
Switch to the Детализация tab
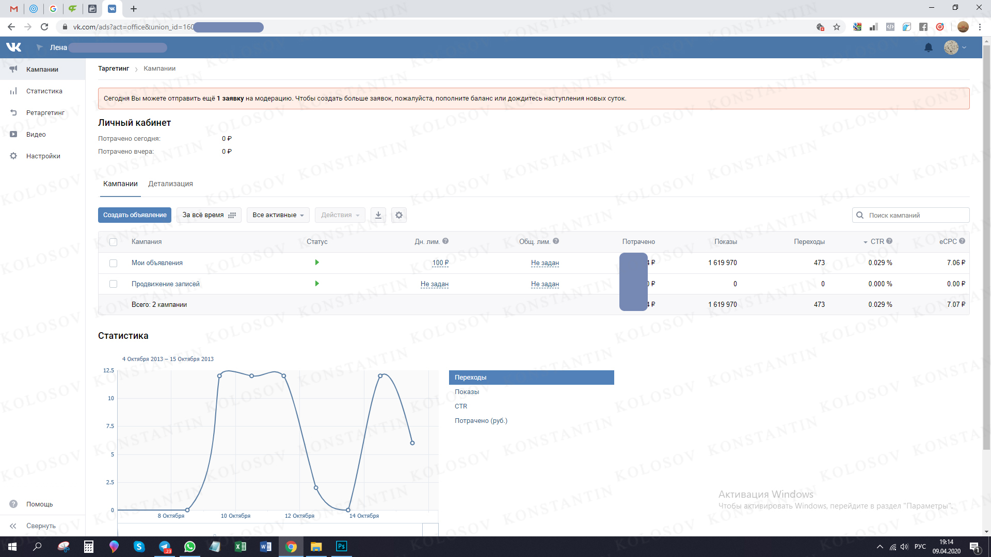tap(170, 184)
